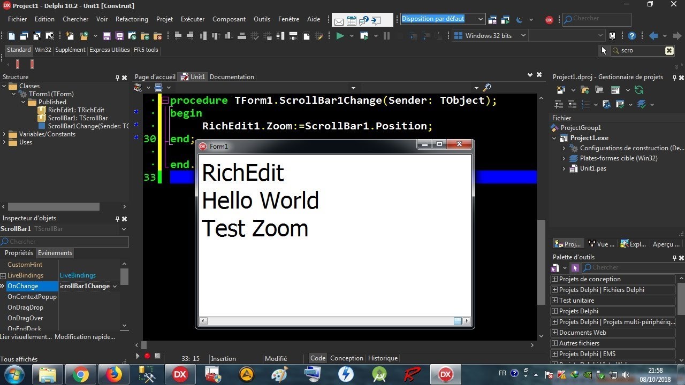685x385 pixels.
Task: Click the top toolbar Chercher search field
Action: point(596,19)
